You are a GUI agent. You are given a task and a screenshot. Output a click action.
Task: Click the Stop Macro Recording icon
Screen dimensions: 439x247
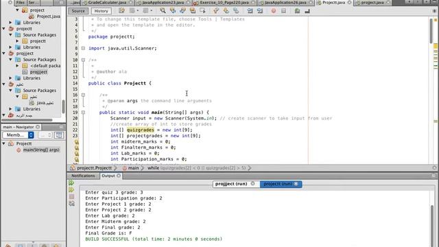point(283,11)
